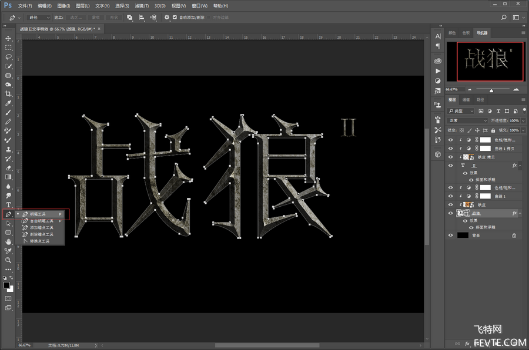Open the Character panel icon
The image size is (529, 350).
pyautogui.click(x=438, y=36)
